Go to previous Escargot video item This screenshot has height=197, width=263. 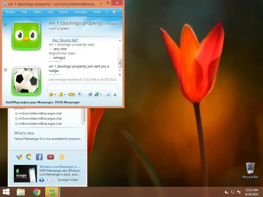(x=48, y=180)
